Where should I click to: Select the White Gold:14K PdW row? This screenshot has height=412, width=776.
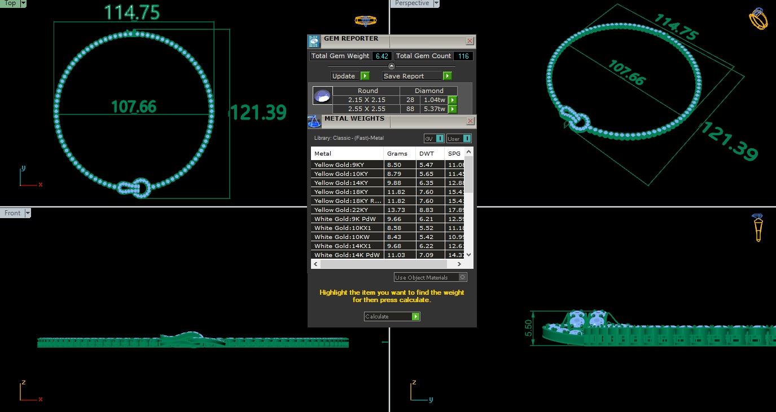tap(388, 255)
